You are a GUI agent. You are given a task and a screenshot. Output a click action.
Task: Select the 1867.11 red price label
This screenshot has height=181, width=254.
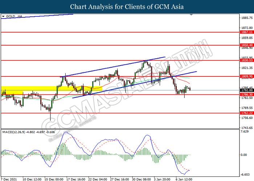247,32
